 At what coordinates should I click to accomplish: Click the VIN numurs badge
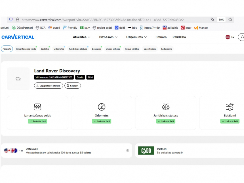[54, 77]
